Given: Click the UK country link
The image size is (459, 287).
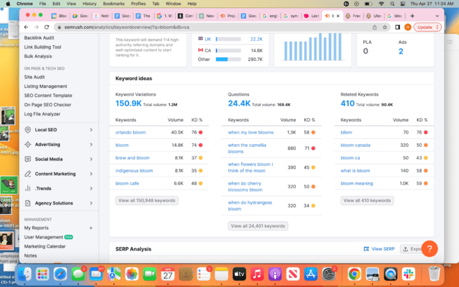Looking at the screenshot, I should (208, 39).
